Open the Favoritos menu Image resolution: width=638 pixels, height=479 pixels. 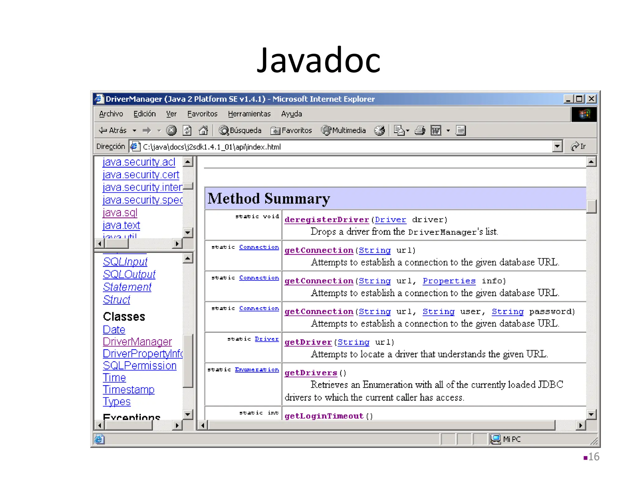point(202,114)
